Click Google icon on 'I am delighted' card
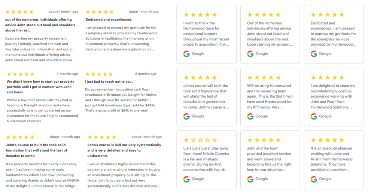This screenshot has height=196, width=368. point(314,116)
